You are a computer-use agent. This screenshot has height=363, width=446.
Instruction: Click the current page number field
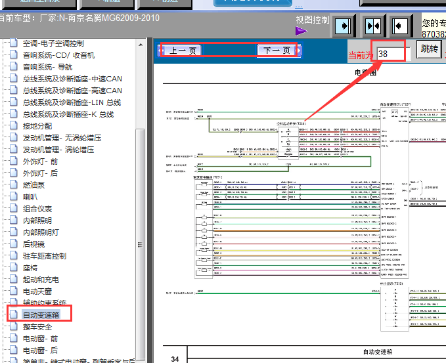394,54
